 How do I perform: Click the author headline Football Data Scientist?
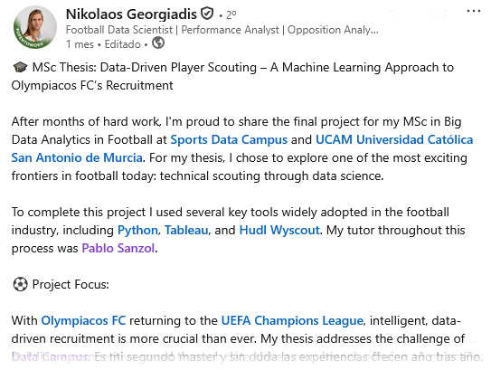tap(222, 30)
